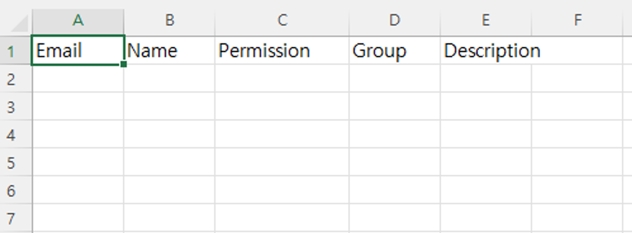Select column F header
The image size is (632, 233).
[x=577, y=21]
